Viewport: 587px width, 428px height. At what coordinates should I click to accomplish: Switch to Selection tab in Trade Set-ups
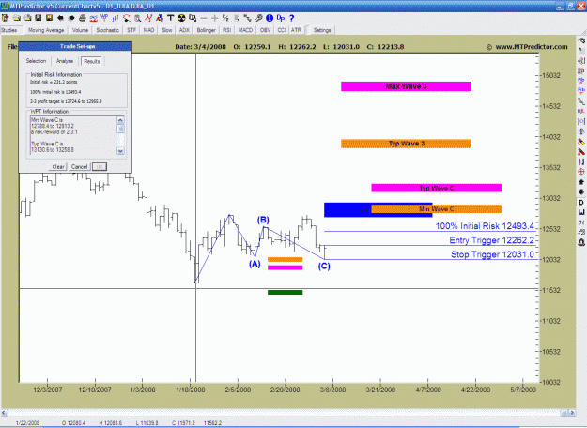pos(36,61)
